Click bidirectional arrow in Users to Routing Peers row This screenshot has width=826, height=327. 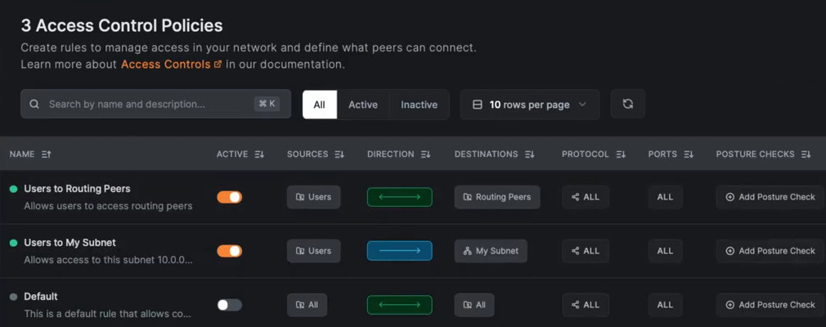(x=400, y=197)
